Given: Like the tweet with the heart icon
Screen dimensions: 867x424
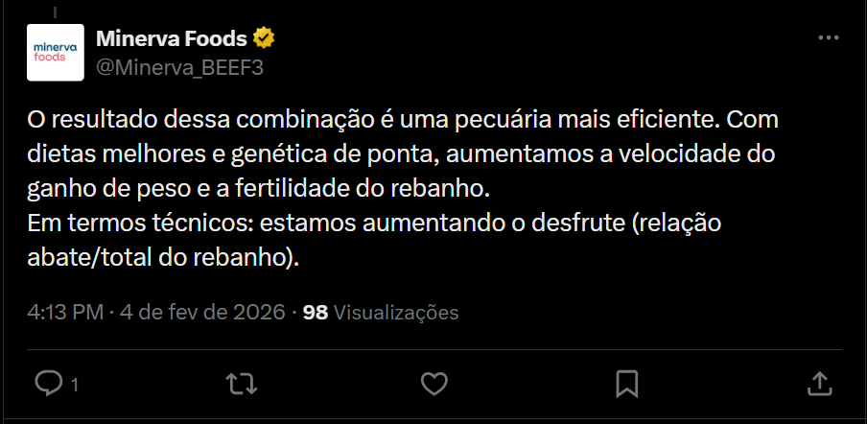Looking at the screenshot, I should [434, 384].
